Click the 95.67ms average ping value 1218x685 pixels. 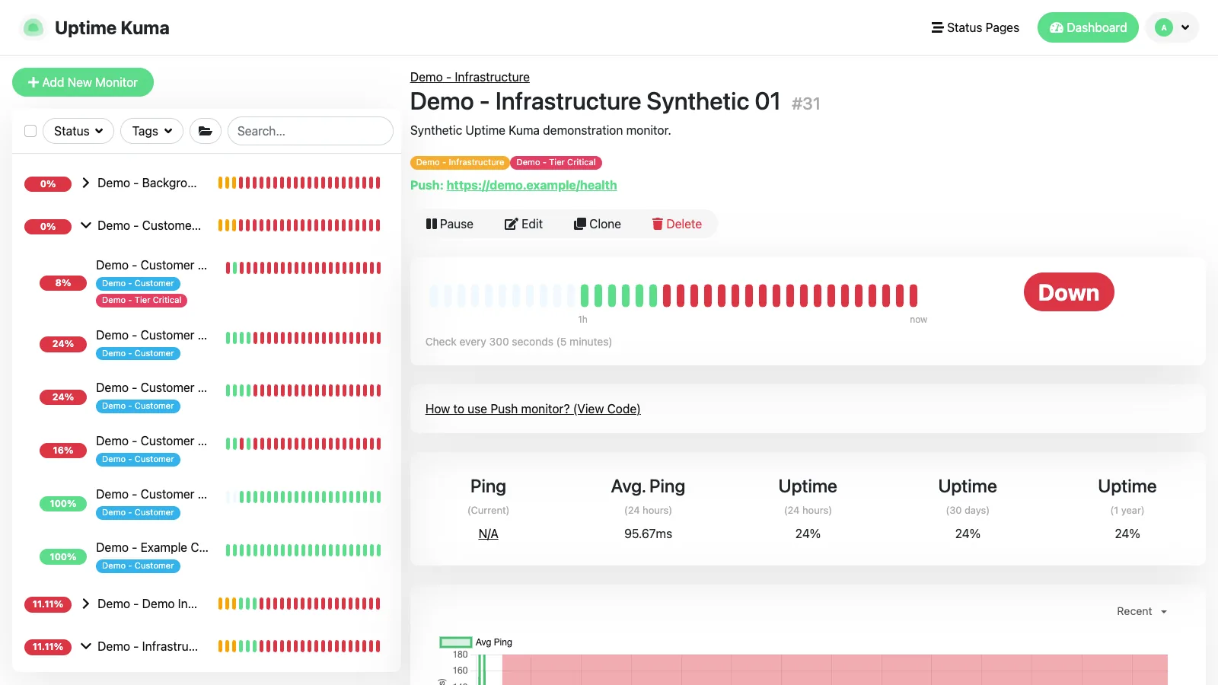click(x=648, y=534)
